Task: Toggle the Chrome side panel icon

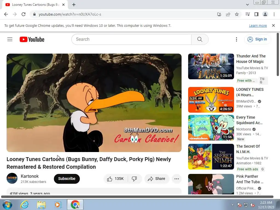Action: tap(256, 14)
